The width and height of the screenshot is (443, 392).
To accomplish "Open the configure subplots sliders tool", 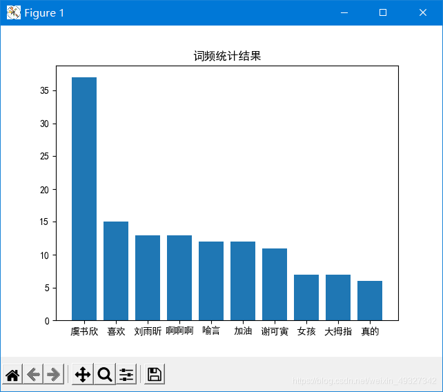I will pos(126,375).
